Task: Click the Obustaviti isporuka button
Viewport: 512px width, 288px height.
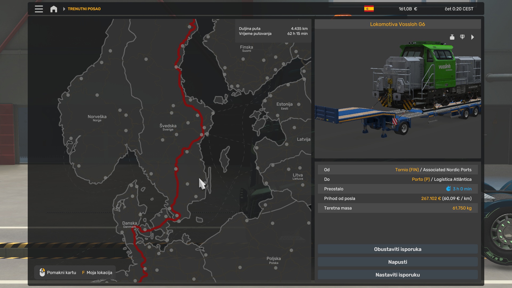Action: tap(398, 249)
